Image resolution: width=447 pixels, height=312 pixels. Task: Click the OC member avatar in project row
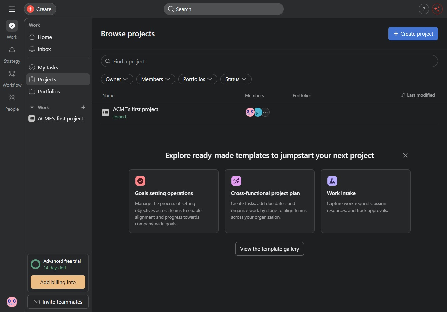pyautogui.click(x=250, y=112)
